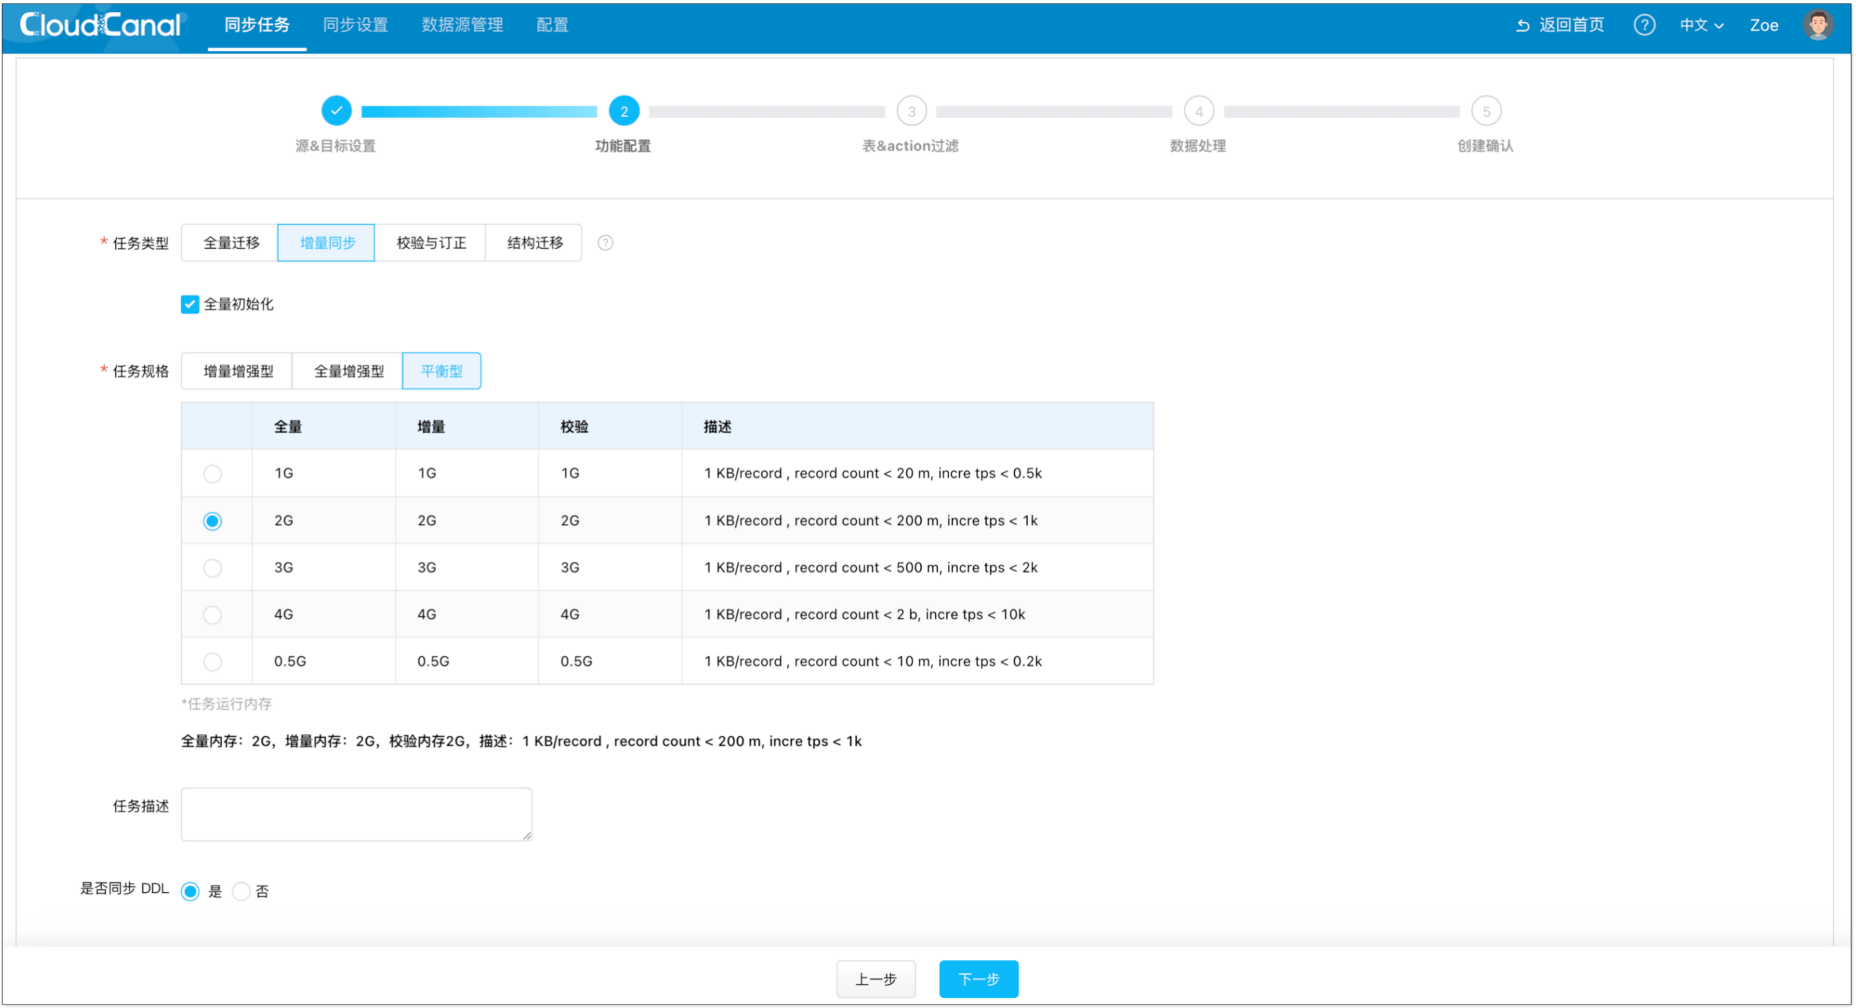Open the 数据源管理 menu tab

pyautogui.click(x=462, y=25)
